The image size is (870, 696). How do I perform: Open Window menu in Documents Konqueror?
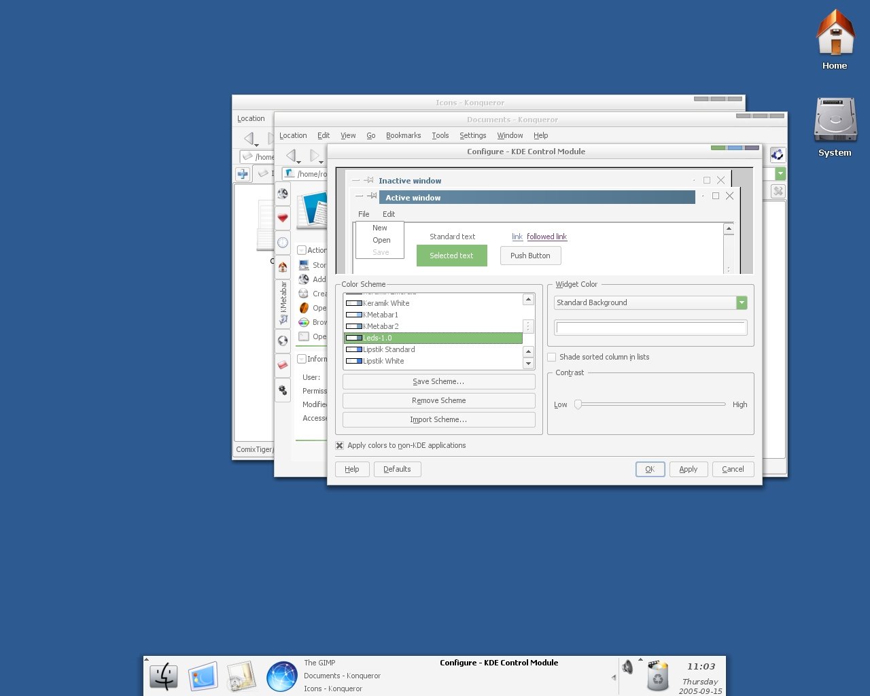coord(510,136)
